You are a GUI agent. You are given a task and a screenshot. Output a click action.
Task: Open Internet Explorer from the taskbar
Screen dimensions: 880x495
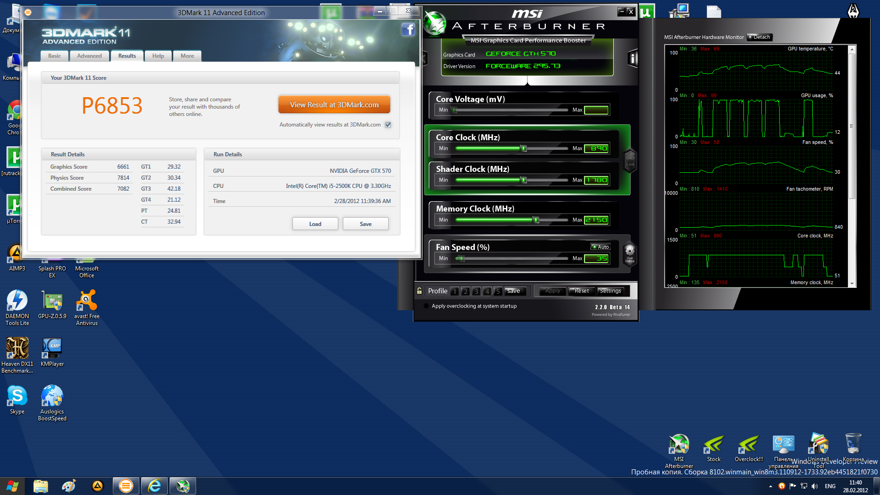154,486
